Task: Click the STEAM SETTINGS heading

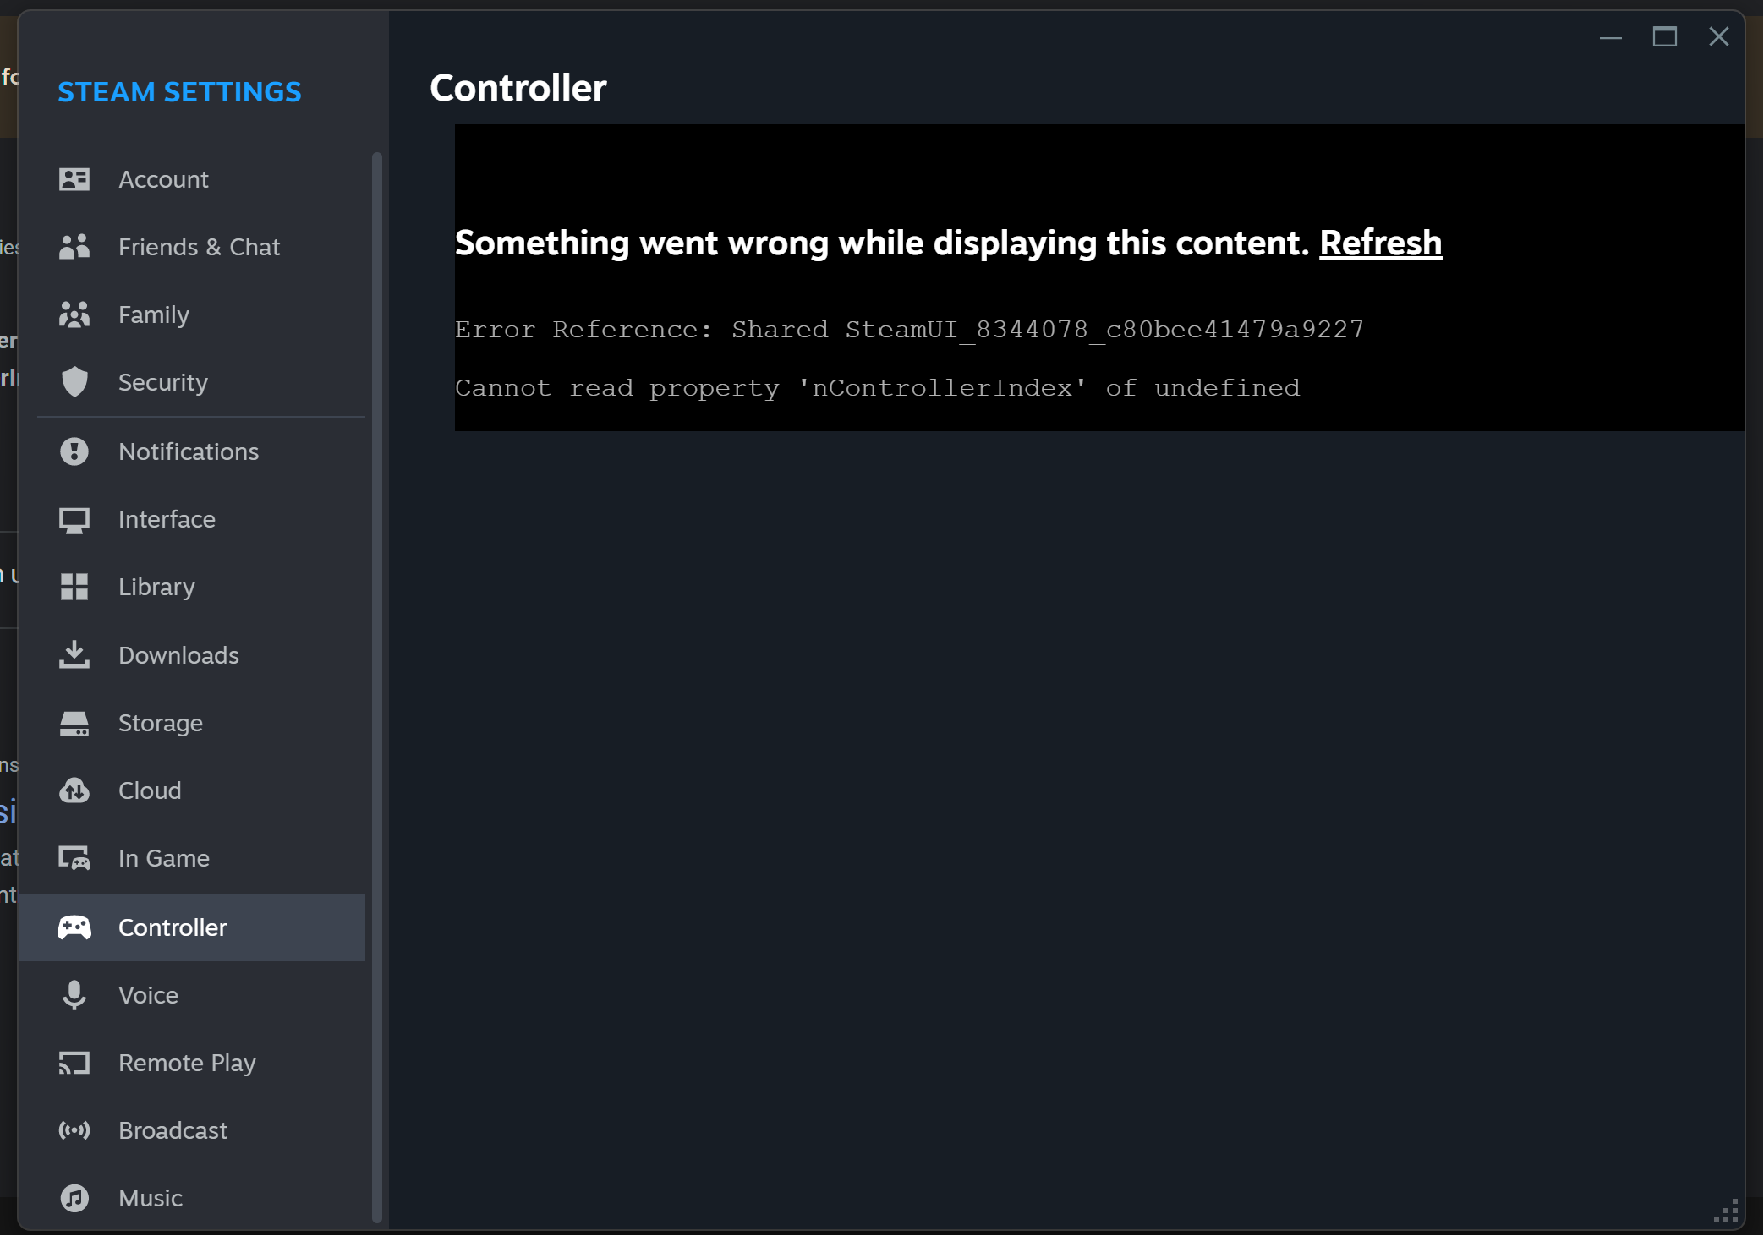Action: [179, 91]
